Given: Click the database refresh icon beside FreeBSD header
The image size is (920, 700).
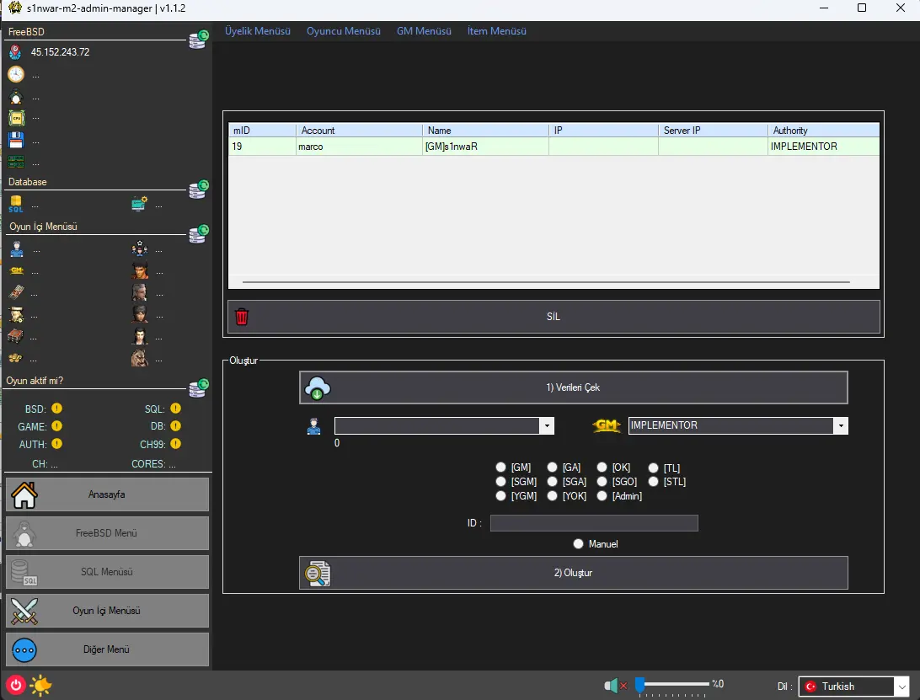Looking at the screenshot, I should [198, 39].
